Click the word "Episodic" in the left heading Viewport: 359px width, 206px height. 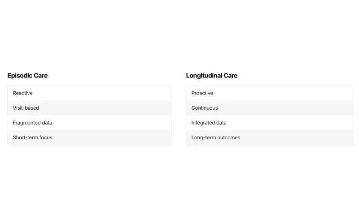coord(20,76)
